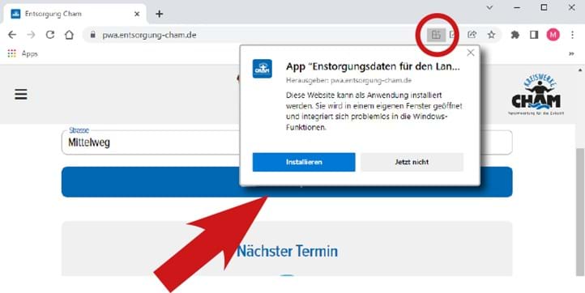Close the install popup dialog
The width and height of the screenshot is (585, 293).
[471, 53]
